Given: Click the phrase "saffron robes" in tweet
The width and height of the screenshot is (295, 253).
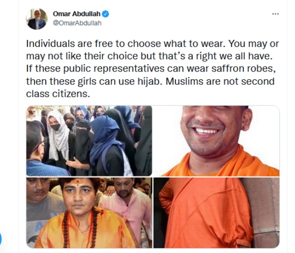Looking at the screenshot, I should (243, 69).
